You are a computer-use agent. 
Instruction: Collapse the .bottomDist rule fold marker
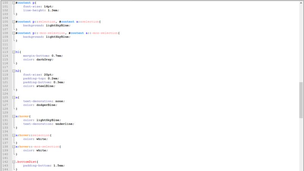14,162
